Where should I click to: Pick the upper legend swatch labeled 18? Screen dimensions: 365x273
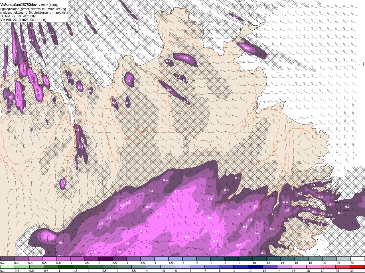click(315, 259)
